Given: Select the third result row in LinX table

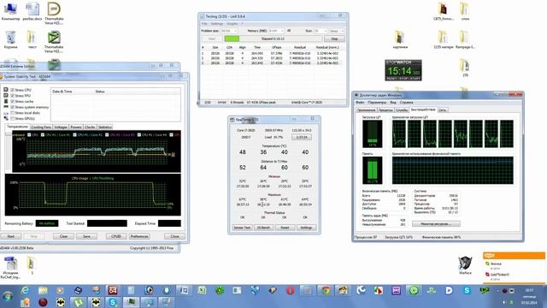Looking at the screenshot, I should click(x=270, y=63).
